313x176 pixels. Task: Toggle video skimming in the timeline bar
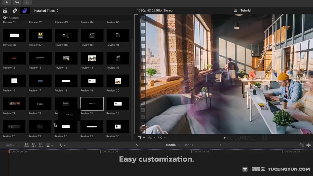(x=302, y=145)
